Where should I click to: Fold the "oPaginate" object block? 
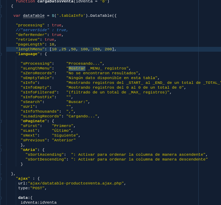tap(1, 121)
